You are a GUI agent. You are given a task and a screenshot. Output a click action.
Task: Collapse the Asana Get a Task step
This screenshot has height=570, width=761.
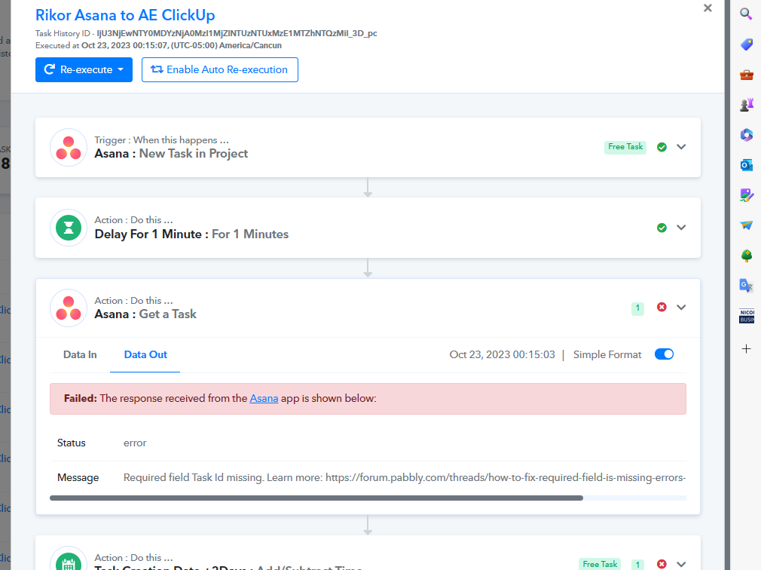coord(681,308)
